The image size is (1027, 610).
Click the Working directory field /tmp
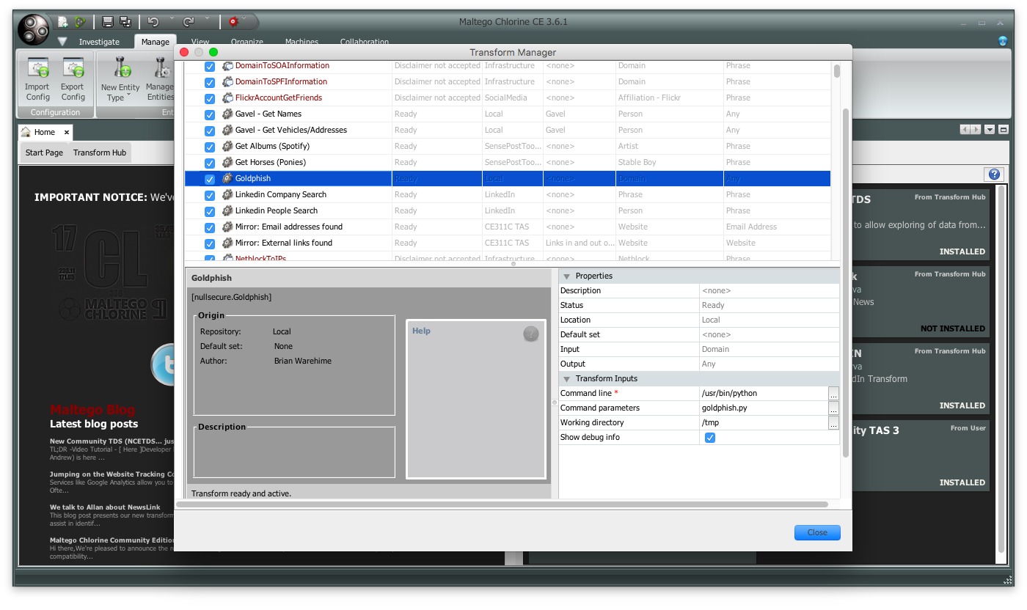tap(764, 423)
